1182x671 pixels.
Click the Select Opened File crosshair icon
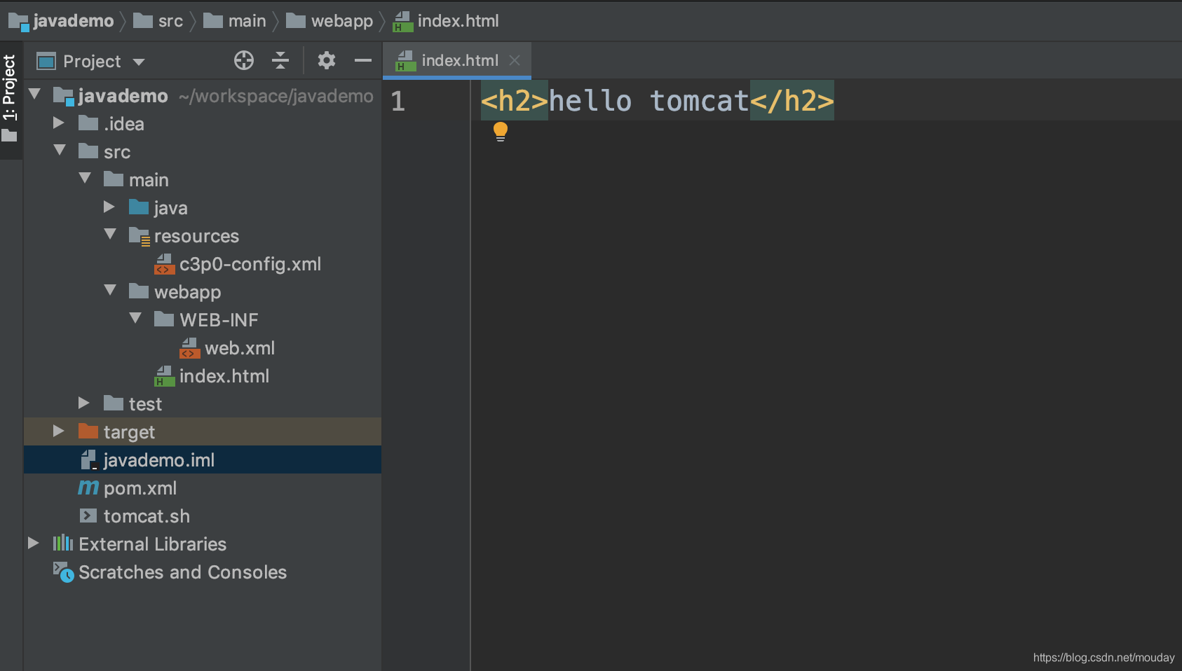[244, 61]
